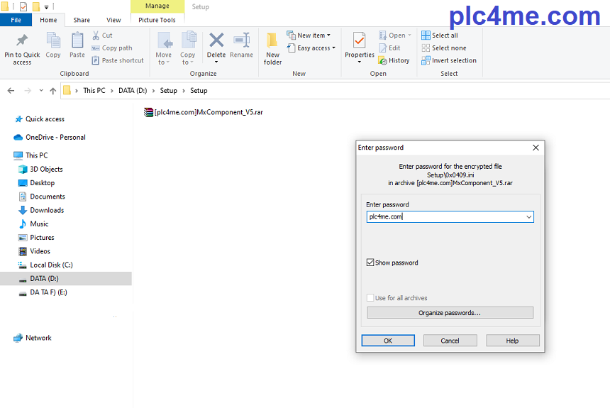The image size is (610, 408).
Task: Click the Paste icon in the ribbon
Action: click(77, 41)
